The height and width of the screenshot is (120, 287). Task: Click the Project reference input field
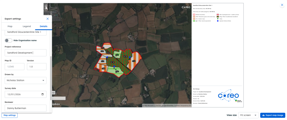(x=26, y=53)
